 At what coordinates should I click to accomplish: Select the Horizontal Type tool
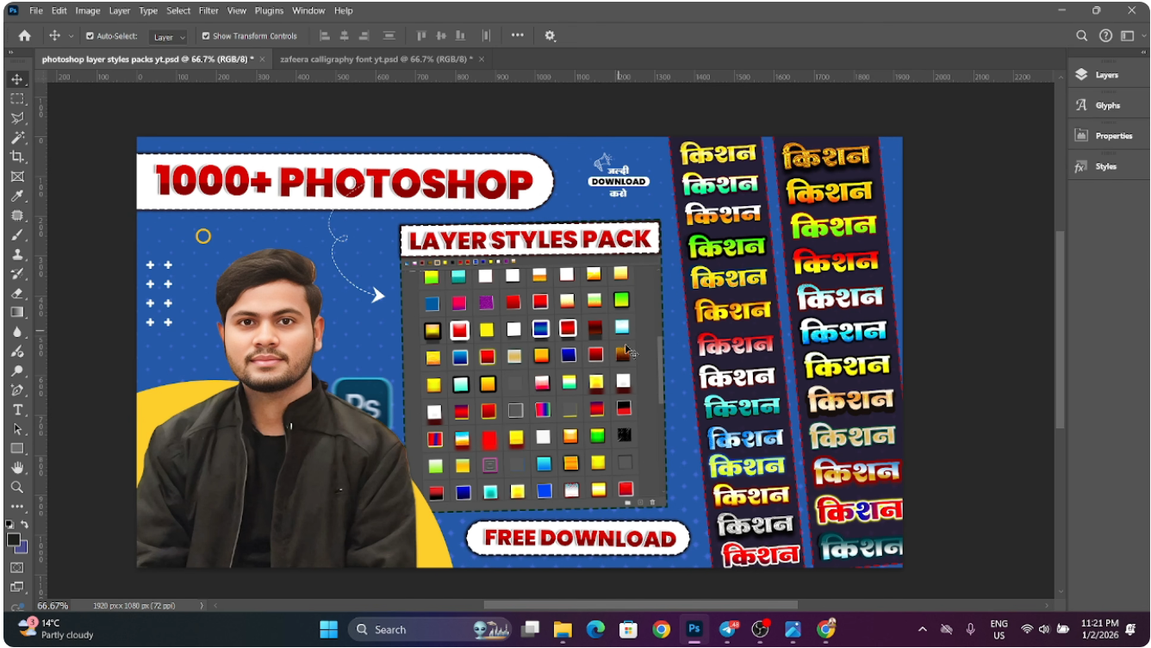17,409
